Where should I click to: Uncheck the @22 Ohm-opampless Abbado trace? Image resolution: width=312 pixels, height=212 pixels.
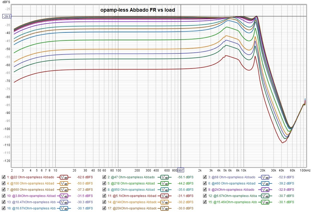click(x=3, y=177)
